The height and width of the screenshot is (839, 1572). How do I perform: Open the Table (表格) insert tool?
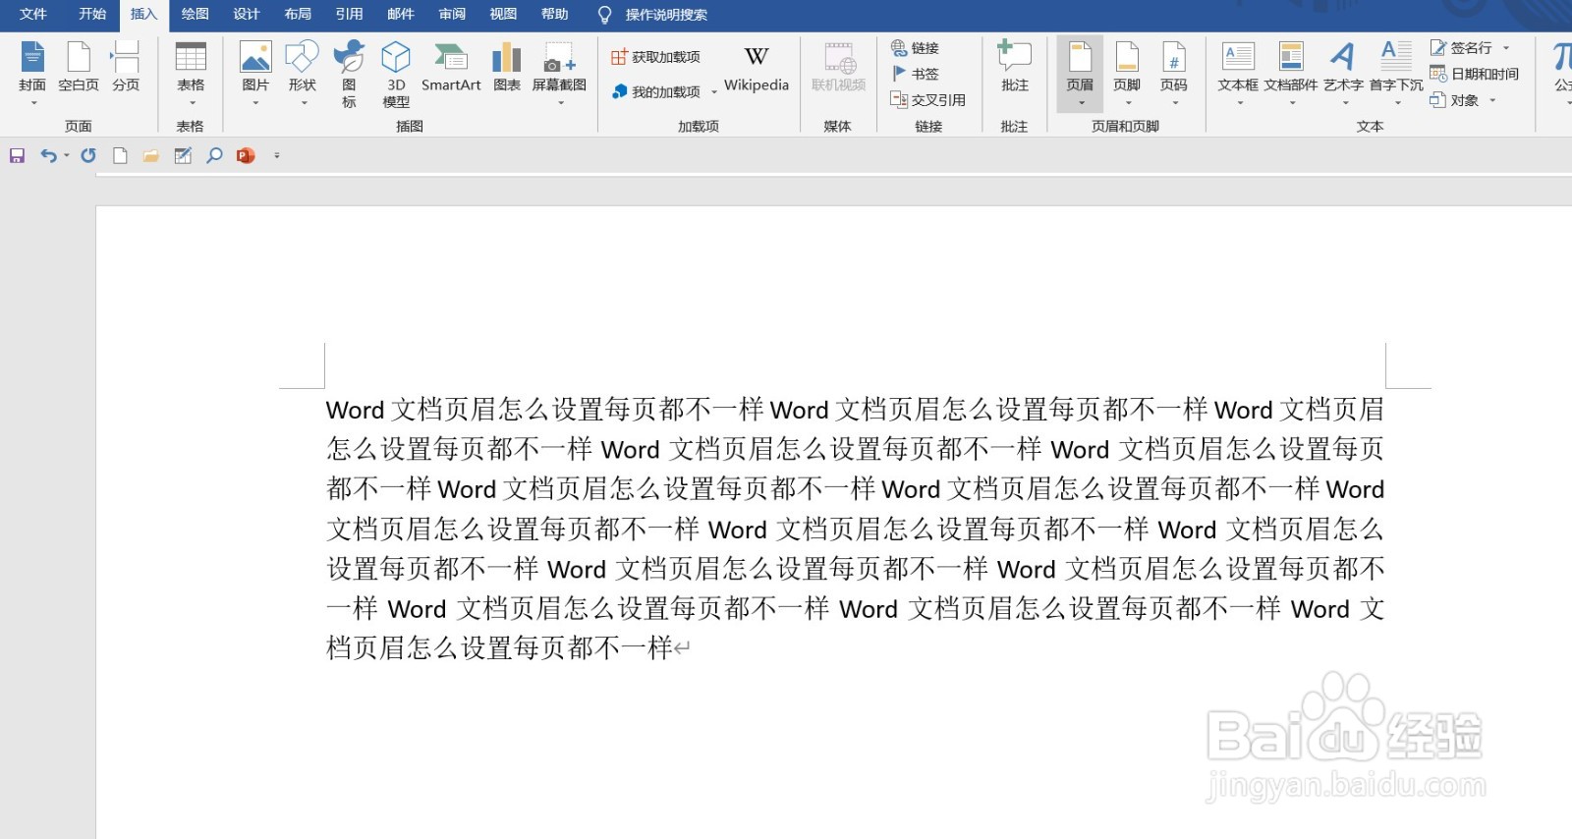pyautogui.click(x=191, y=73)
